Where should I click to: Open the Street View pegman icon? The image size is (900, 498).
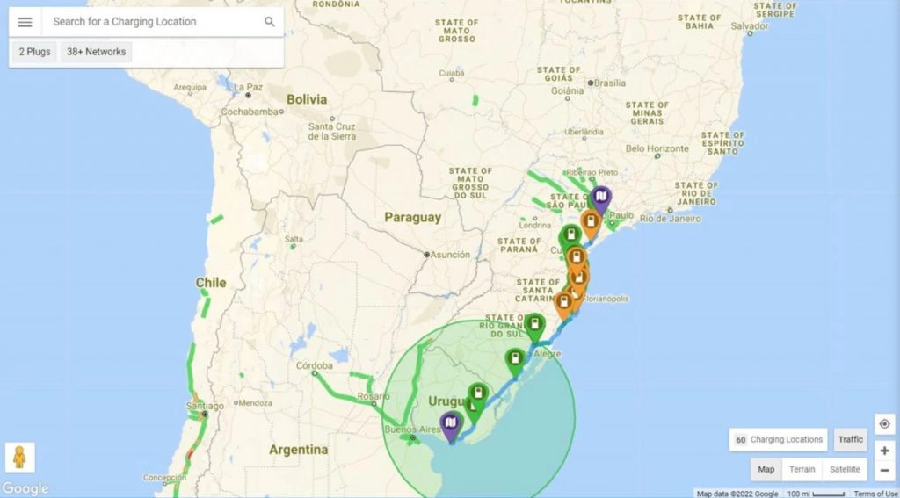(x=19, y=458)
